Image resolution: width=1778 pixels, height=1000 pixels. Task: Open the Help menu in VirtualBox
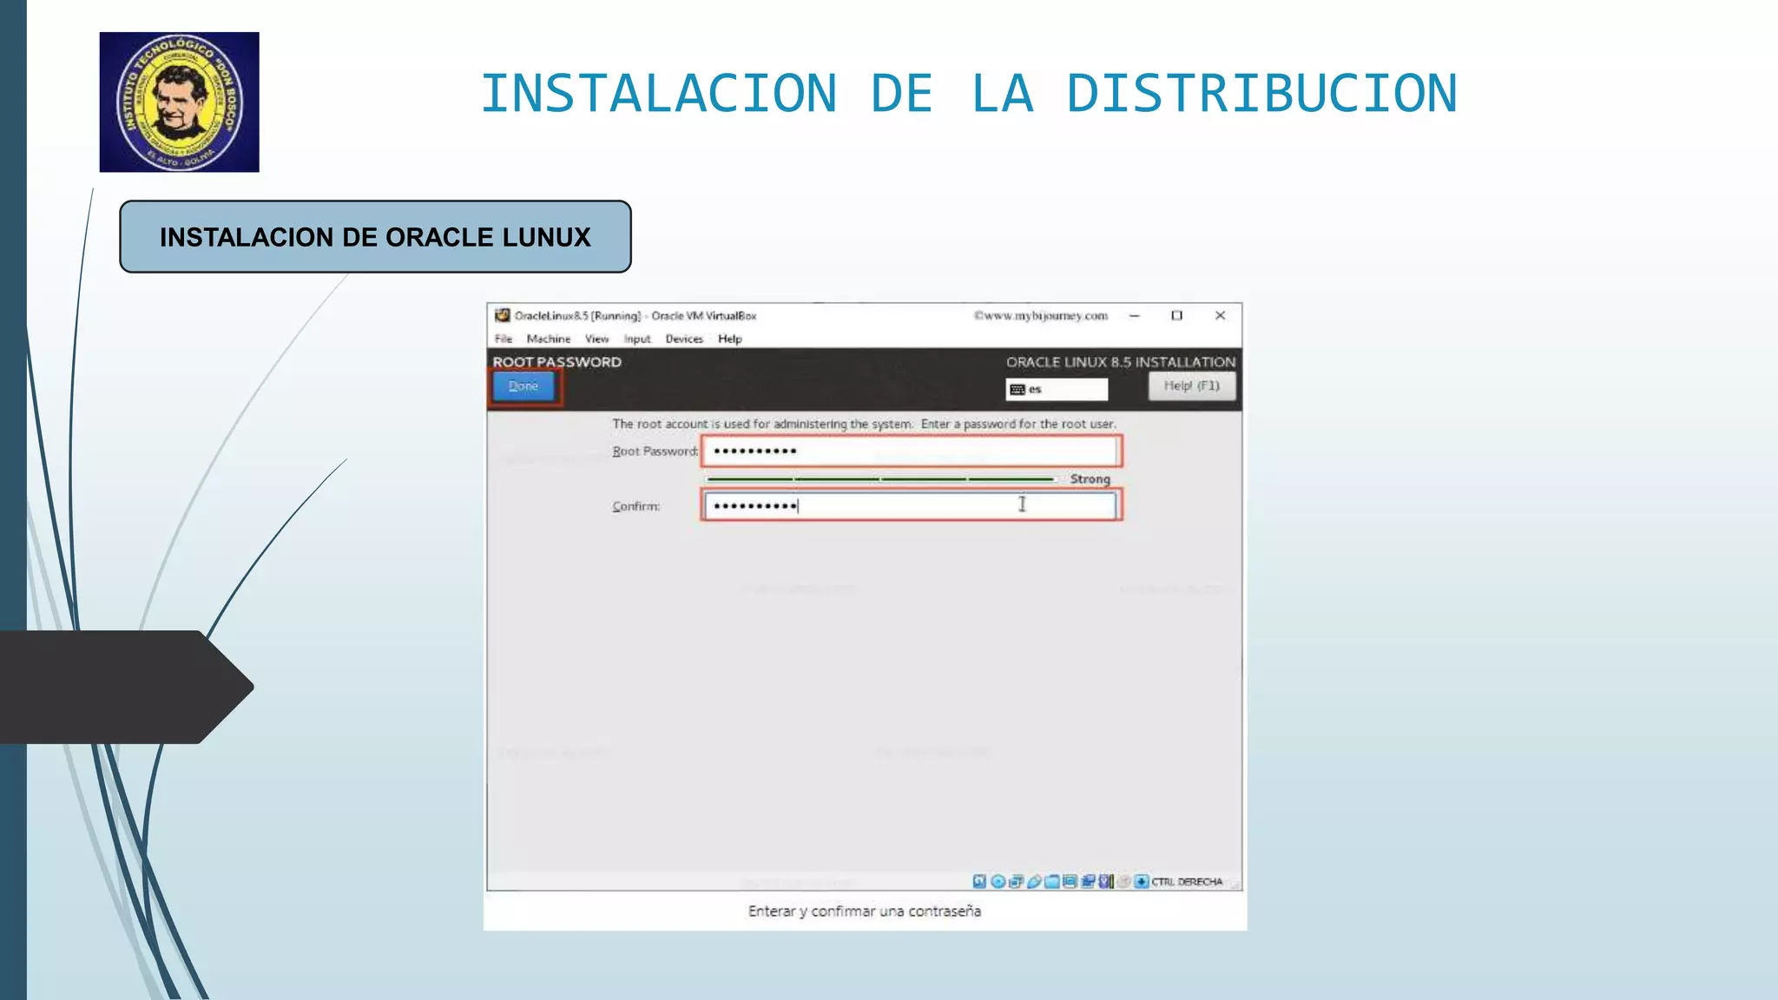[x=730, y=339]
